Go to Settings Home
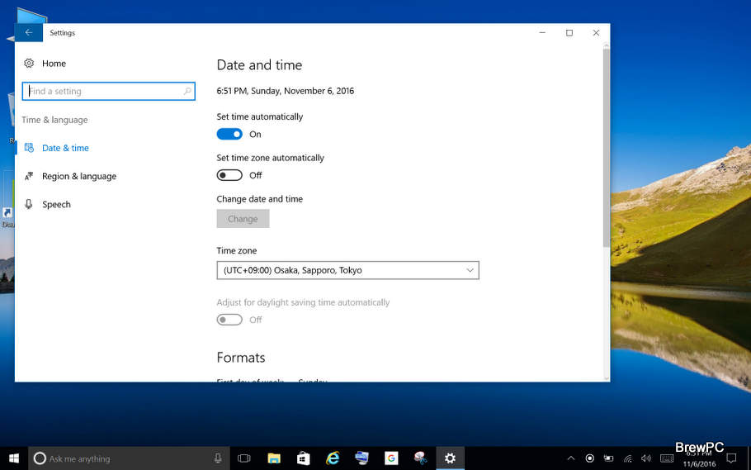Viewport: 751px width, 470px height. [54, 64]
